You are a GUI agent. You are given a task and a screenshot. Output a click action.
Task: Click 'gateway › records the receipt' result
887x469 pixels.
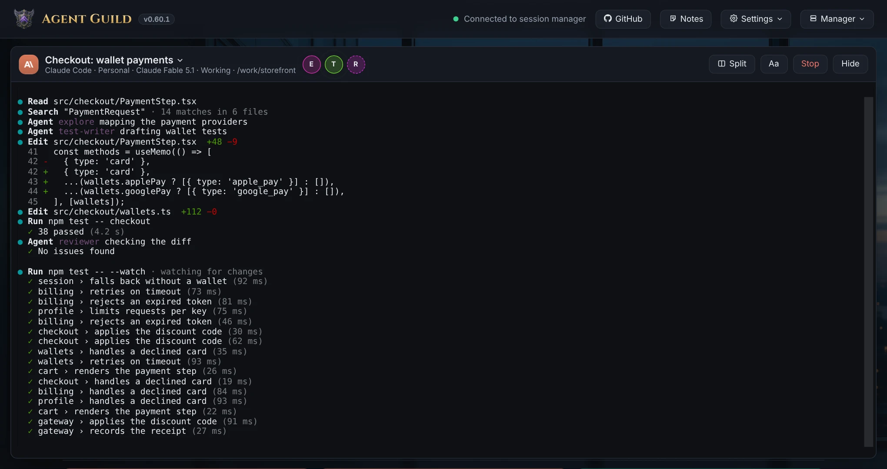[x=127, y=431]
